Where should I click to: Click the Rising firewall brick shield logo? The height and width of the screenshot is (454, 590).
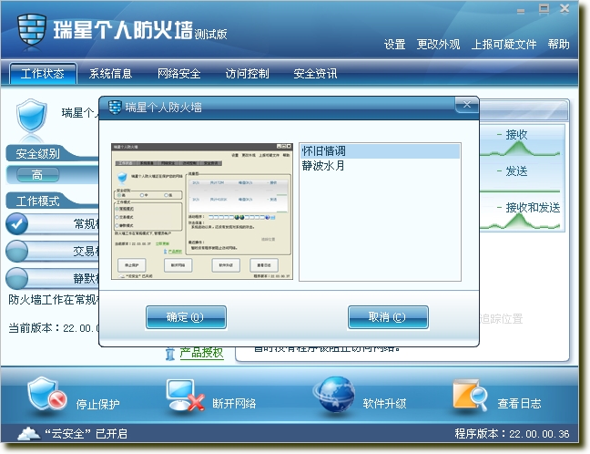[x=32, y=30]
